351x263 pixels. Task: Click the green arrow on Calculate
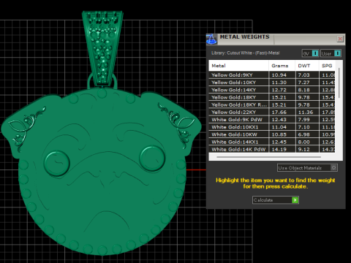tap(295, 200)
